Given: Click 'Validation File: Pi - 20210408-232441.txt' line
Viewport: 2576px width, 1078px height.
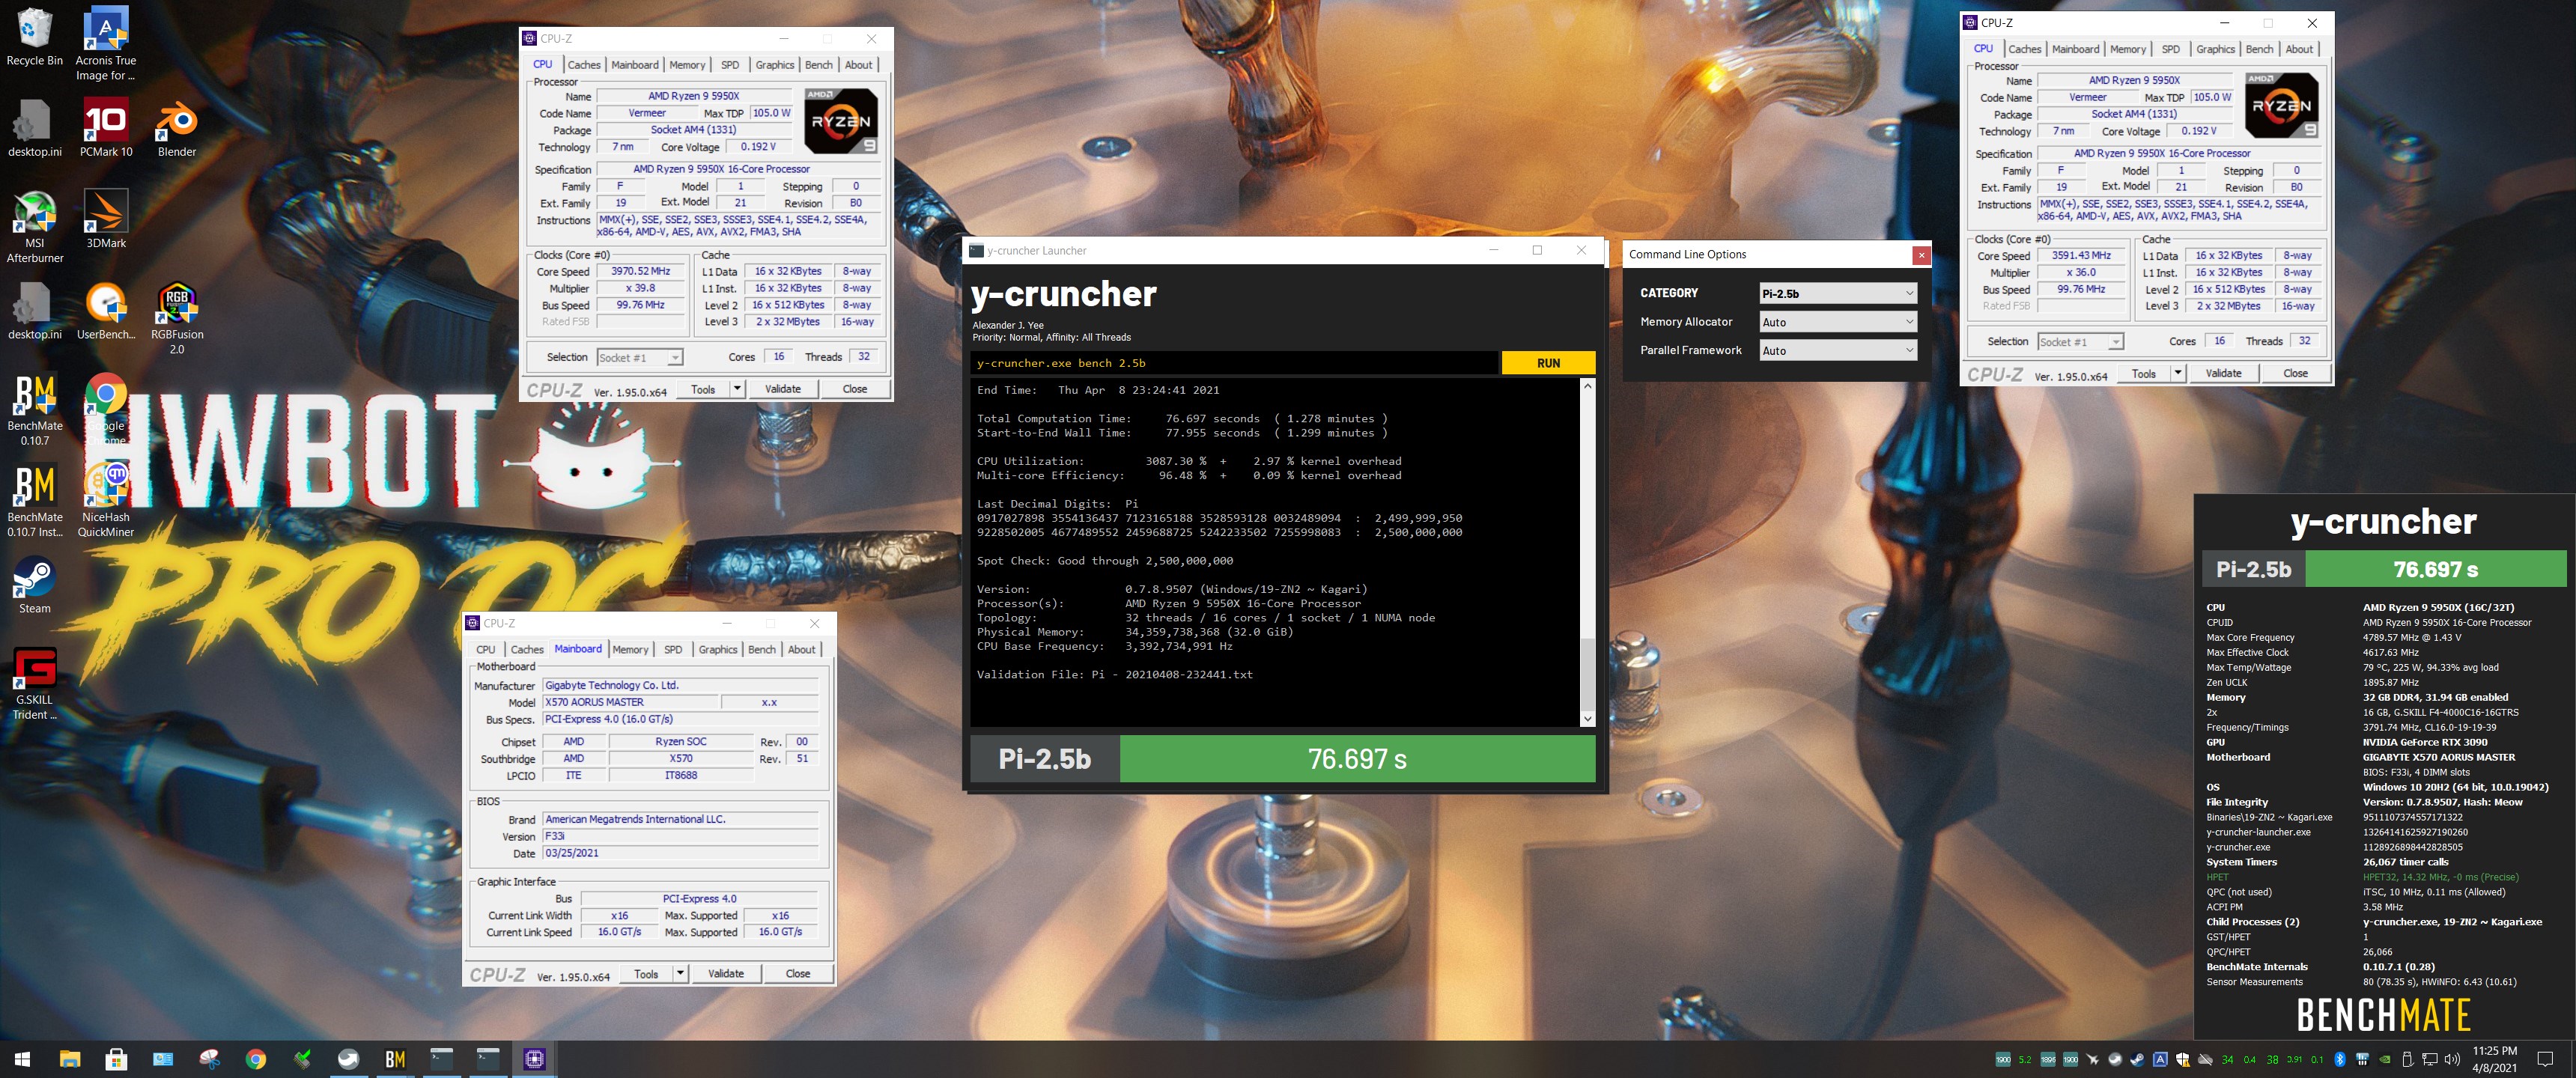Looking at the screenshot, I should tap(1114, 675).
